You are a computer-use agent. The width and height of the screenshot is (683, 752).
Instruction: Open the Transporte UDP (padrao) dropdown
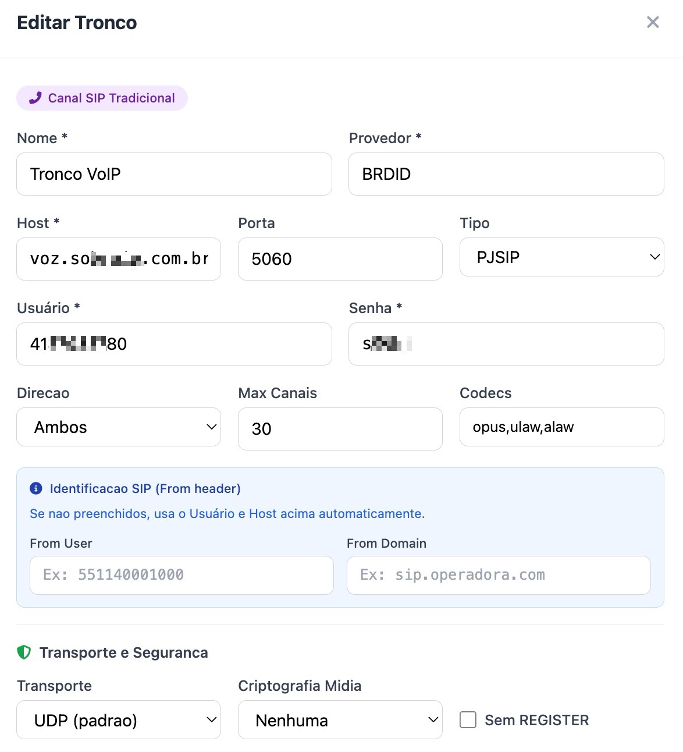click(x=119, y=720)
